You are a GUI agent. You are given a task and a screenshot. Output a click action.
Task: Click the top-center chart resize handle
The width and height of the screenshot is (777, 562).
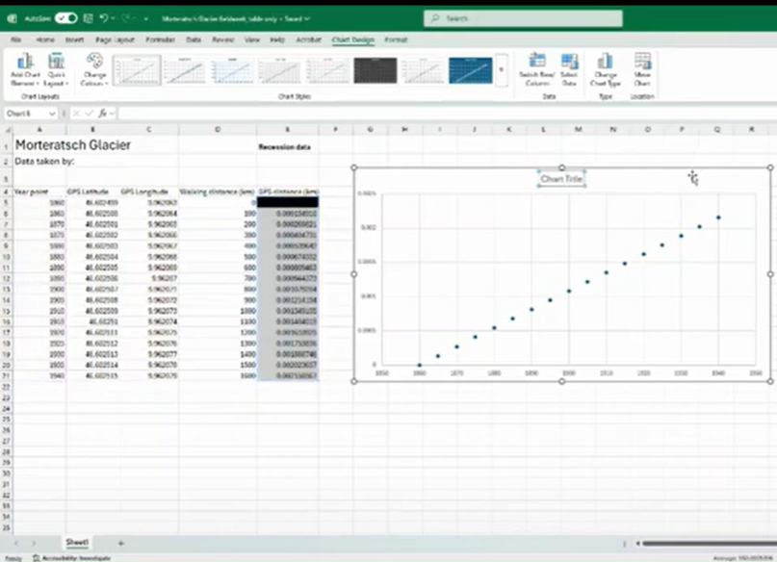click(x=562, y=167)
